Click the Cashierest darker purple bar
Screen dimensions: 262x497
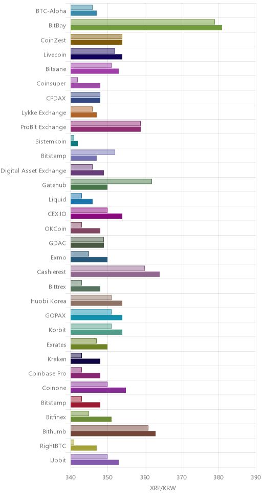(115, 274)
